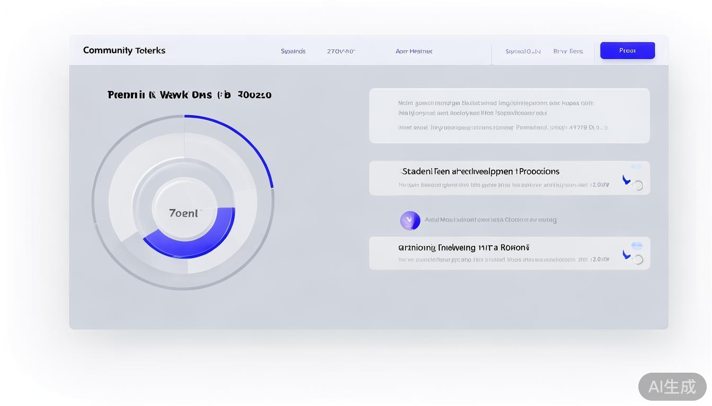Open the 270V nav item

(x=341, y=51)
